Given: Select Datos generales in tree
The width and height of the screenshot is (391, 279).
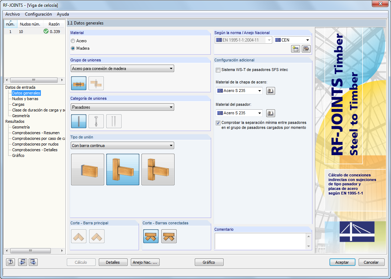Looking at the screenshot, I should pos(26,93).
